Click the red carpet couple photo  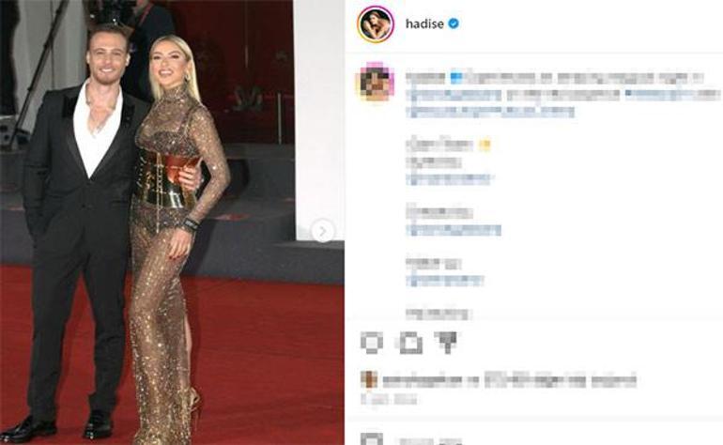172,222
